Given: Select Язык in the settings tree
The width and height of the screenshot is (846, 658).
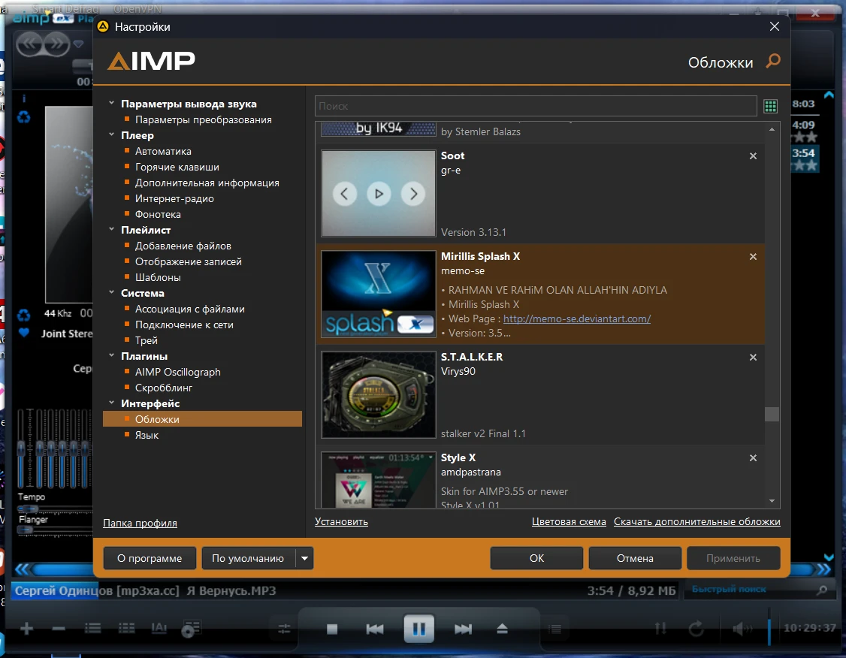Looking at the screenshot, I should [147, 435].
